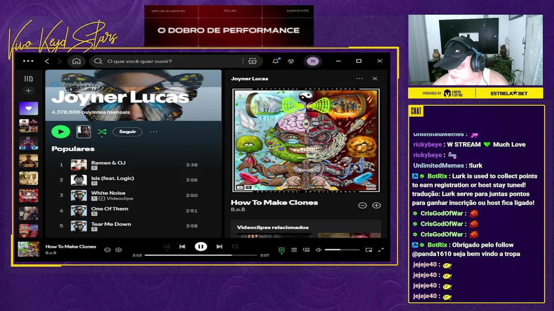Image resolution: width=554 pixels, height=311 pixels.
Task: Open Videoclipe label under White Noise
Action: tap(120, 199)
